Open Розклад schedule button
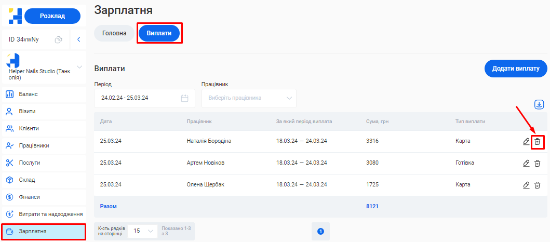 [52, 16]
